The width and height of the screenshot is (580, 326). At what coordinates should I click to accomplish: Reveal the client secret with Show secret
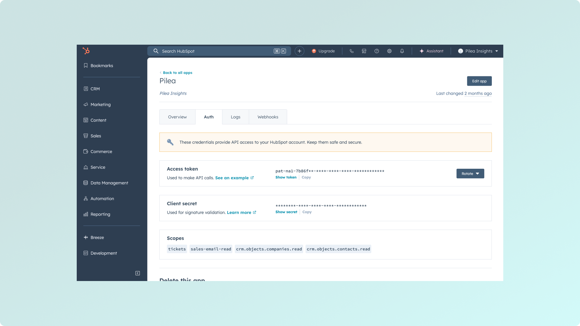coord(286,212)
